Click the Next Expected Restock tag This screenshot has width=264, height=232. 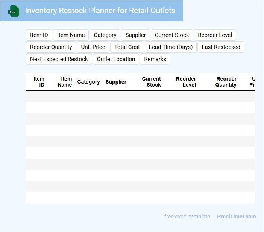coord(59,59)
